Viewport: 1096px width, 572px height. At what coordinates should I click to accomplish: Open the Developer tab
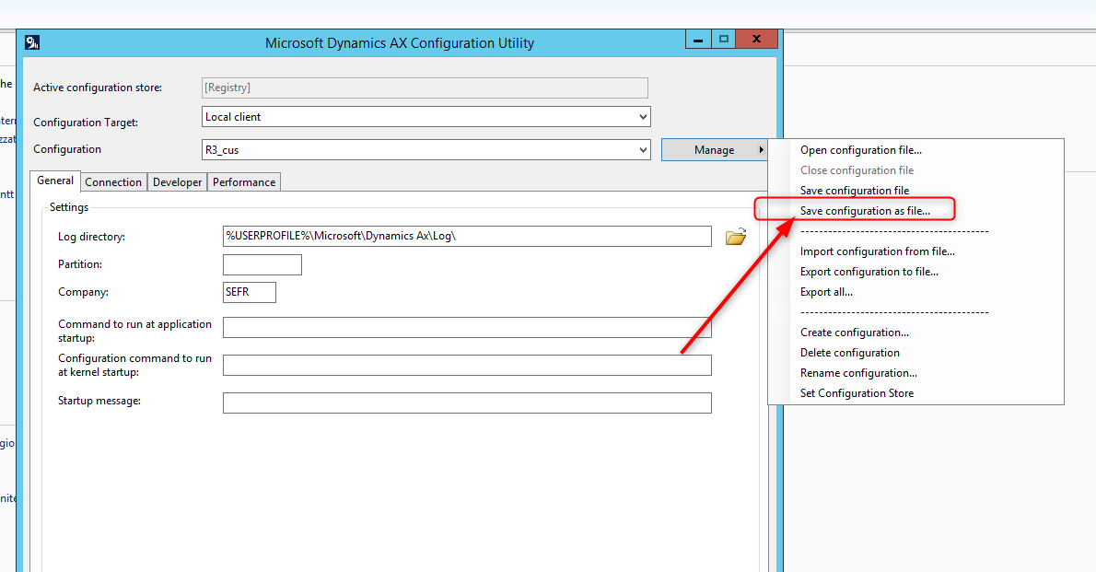(x=177, y=181)
